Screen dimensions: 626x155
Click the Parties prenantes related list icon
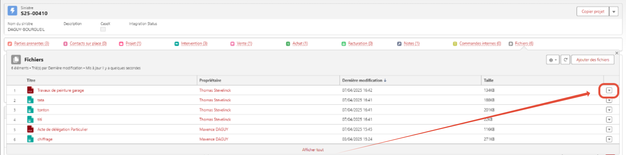(10, 44)
